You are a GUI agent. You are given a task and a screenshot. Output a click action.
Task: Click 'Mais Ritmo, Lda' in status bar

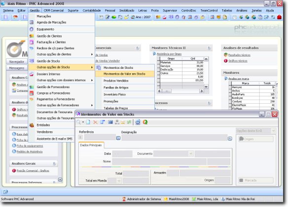point(205,199)
